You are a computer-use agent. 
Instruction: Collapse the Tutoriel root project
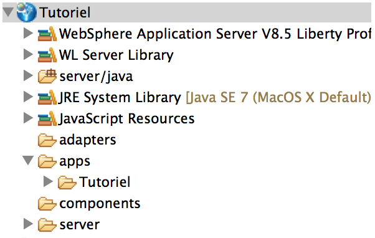(x=8, y=12)
